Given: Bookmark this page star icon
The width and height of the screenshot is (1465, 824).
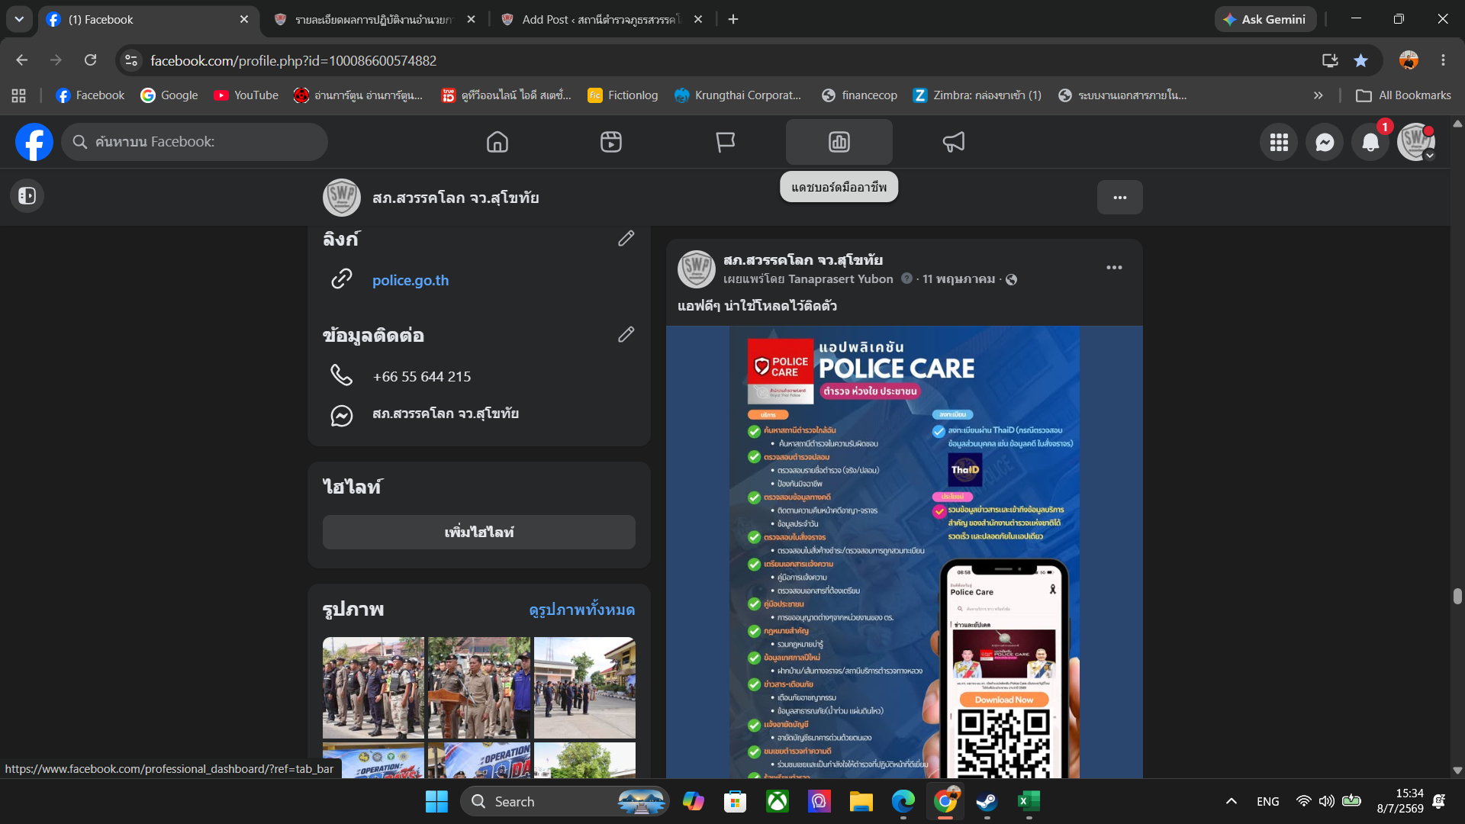Looking at the screenshot, I should [1360, 60].
